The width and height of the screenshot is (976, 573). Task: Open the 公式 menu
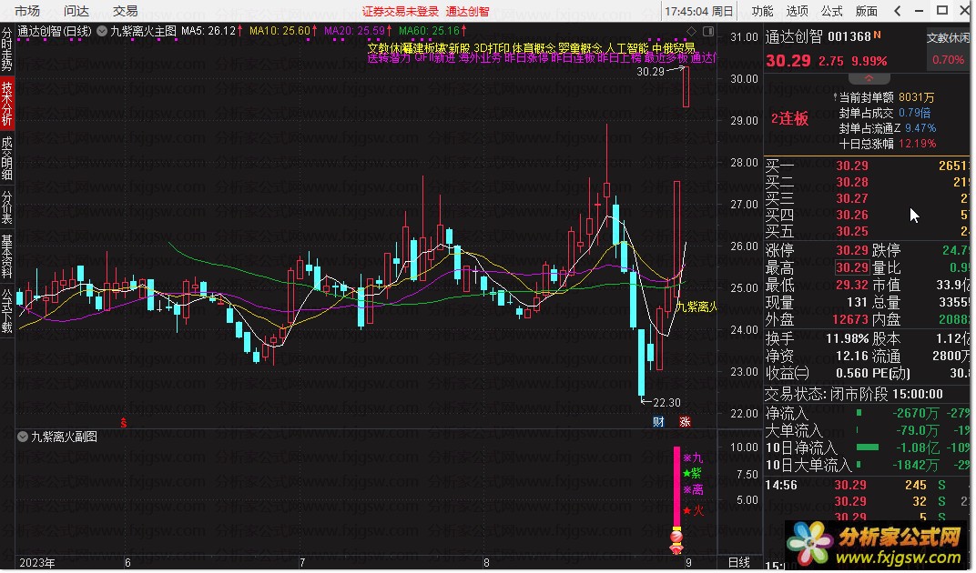coord(831,11)
